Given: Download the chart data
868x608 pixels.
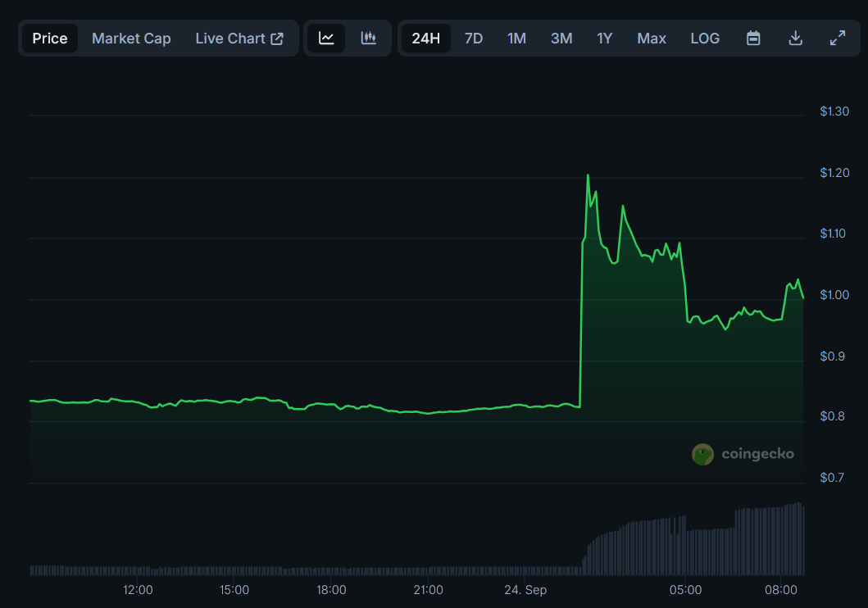Looking at the screenshot, I should (x=795, y=39).
